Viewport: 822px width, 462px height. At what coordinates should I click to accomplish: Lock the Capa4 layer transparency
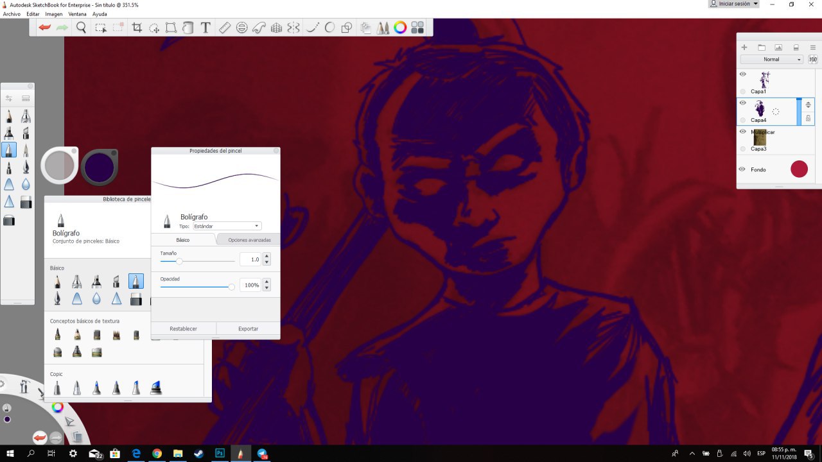coord(808,119)
